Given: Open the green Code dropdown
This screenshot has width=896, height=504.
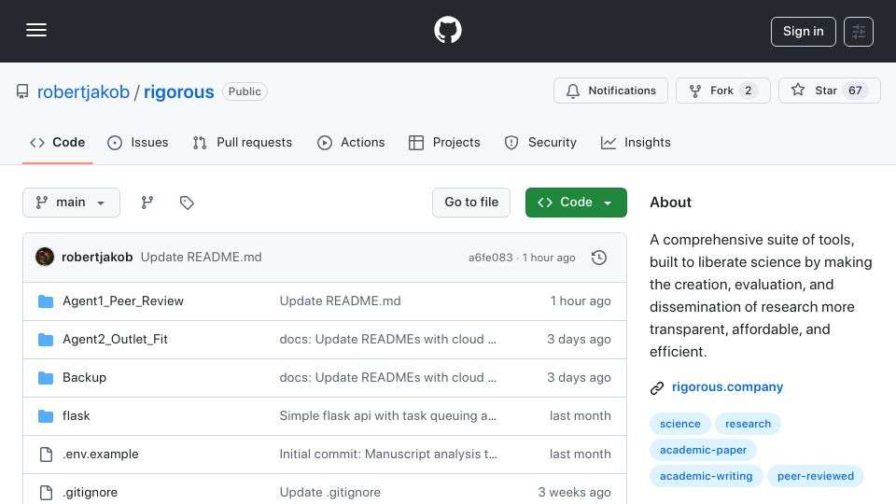Looking at the screenshot, I should tap(576, 203).
